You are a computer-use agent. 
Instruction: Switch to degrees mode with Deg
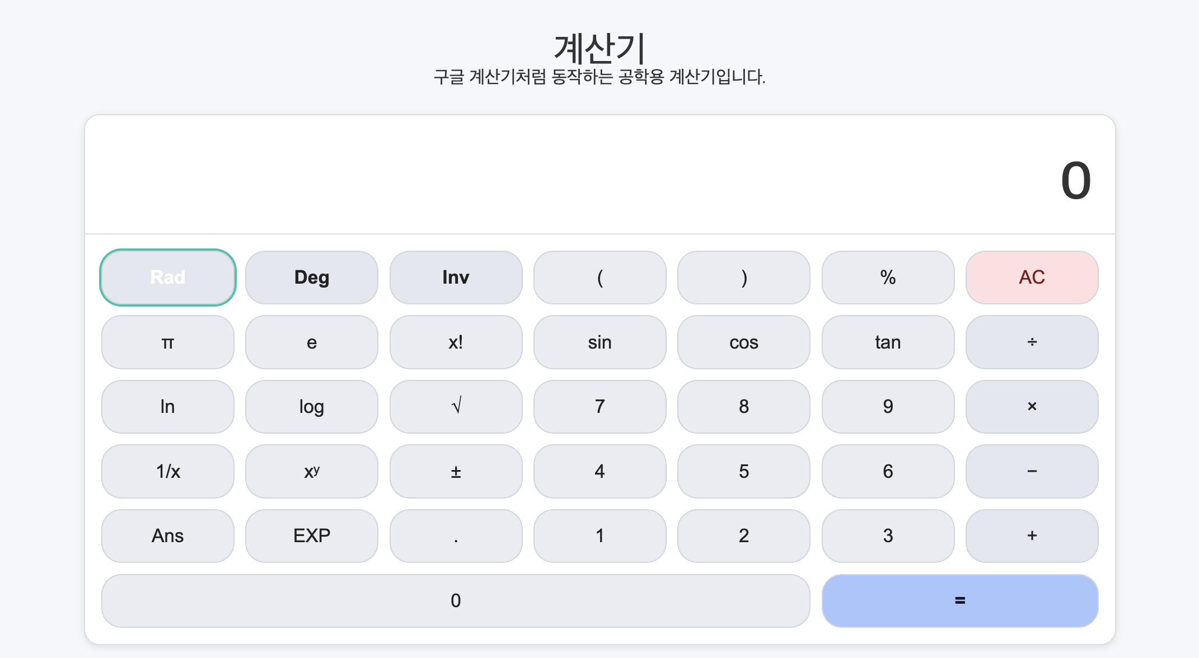pyautogui.click(x=311, y=277)
